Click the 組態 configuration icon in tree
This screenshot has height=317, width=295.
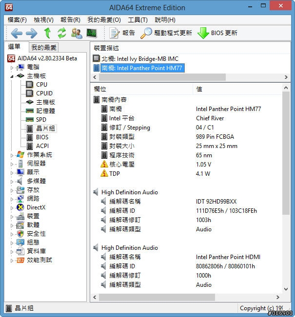pos(20,242)
